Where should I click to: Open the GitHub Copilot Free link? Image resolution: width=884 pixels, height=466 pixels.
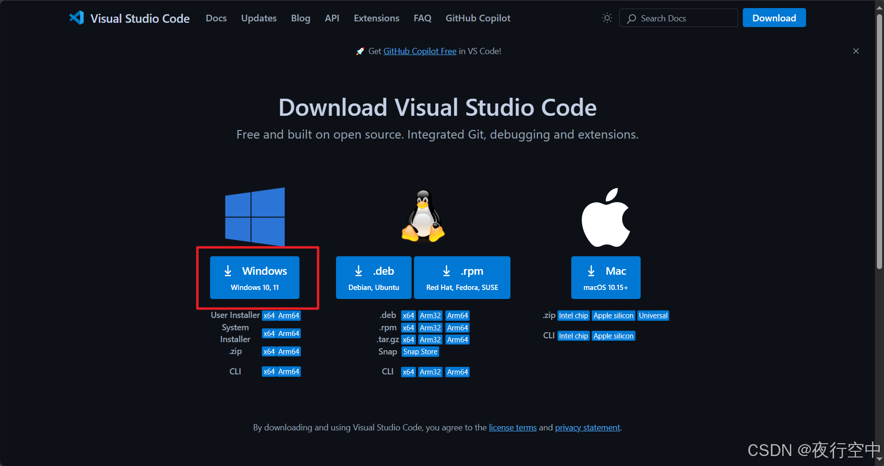pyautogui.click(x=420, y=51)
